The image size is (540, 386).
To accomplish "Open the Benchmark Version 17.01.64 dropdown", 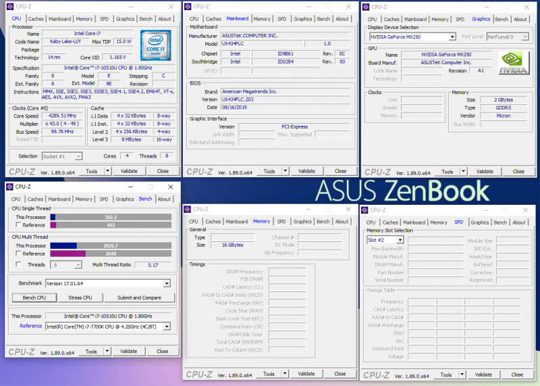I will coord(167,283).
